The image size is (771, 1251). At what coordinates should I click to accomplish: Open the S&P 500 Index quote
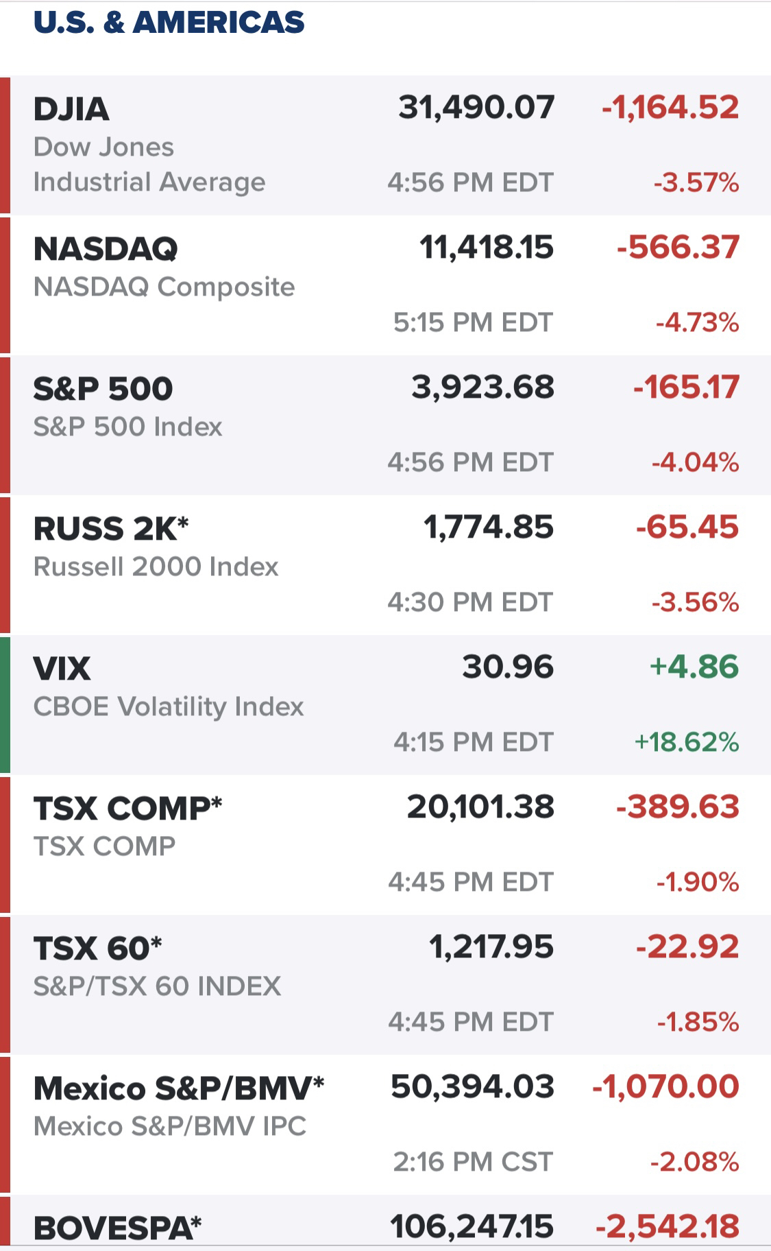pos(385,425)
